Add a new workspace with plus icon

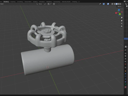coord(79,2)
